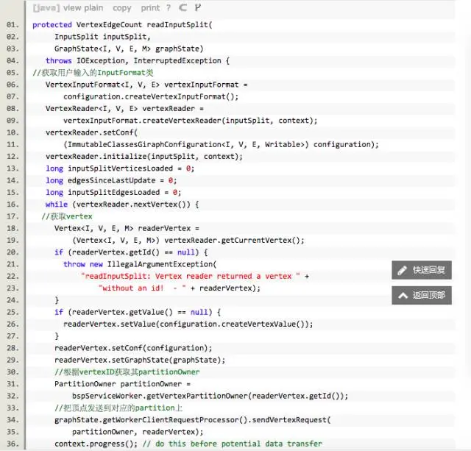The height and width of the screenshot is (451, 471).
Task: Click line number 01.
Action: [13, 24]
